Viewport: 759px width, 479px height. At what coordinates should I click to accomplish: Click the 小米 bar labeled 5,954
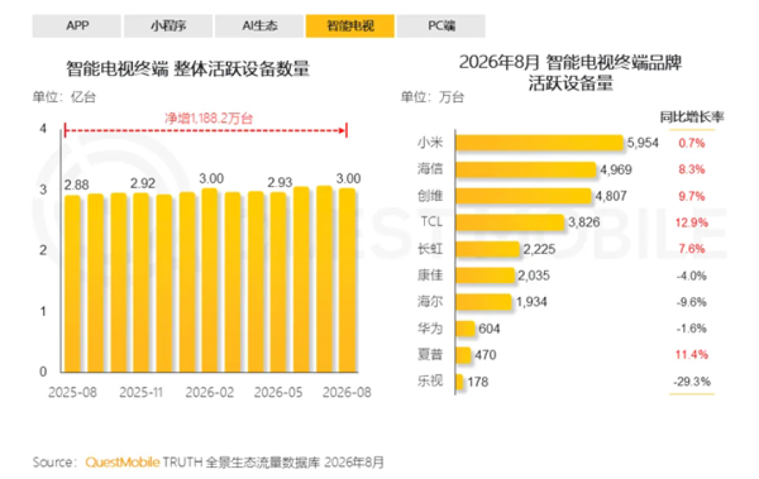tap(539, 143)
